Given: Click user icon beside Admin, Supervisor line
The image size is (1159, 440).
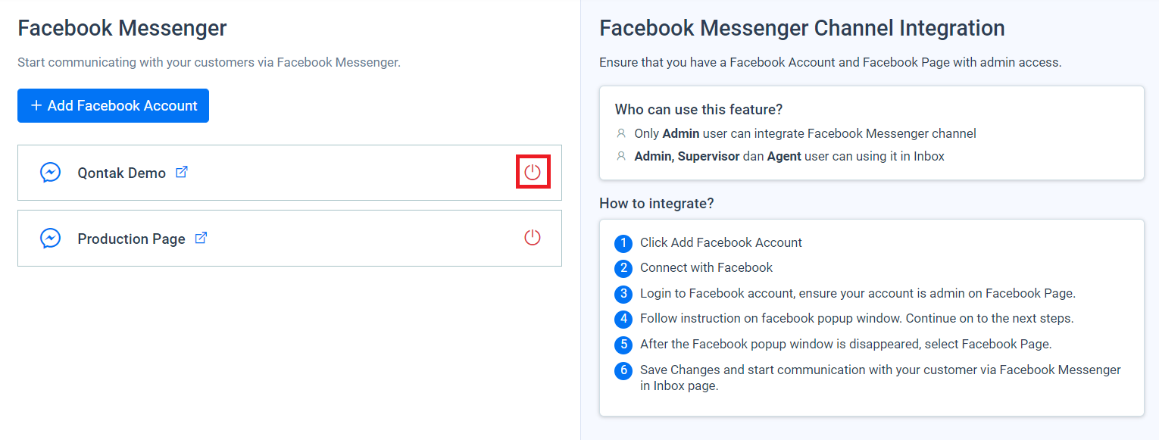Looking at the screenshot, I should pyautogui.click(x=621, y=156).
